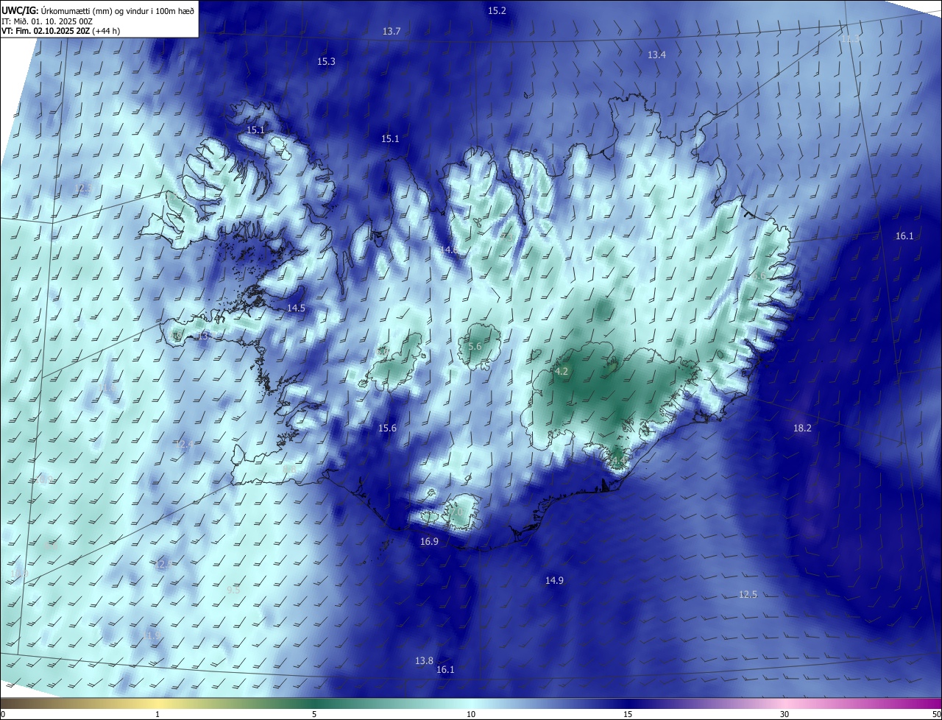Screen dimensions: 942x720
Task: Click the 15.2 value label
Action: click(x=497, y=10)
